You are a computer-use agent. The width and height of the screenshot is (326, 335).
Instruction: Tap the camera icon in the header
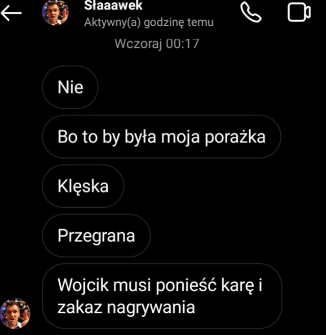tap(299, 12)
